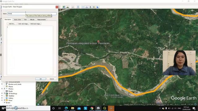Click the Gallery layer star icon
The height and width of the screenshot is (111, 198).
point(7,98)
